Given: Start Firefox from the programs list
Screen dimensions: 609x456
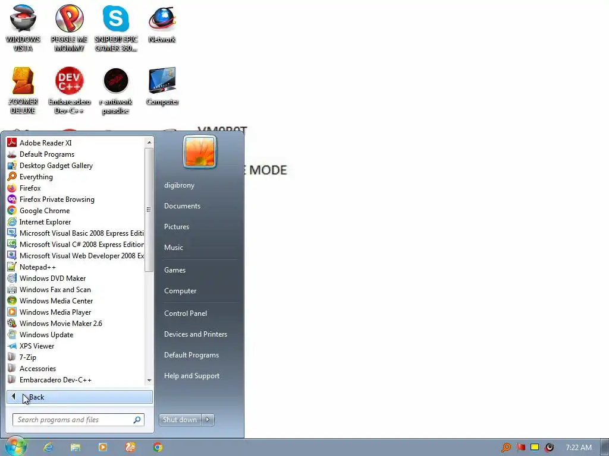Looking at the screenshot, I should 76,188.
